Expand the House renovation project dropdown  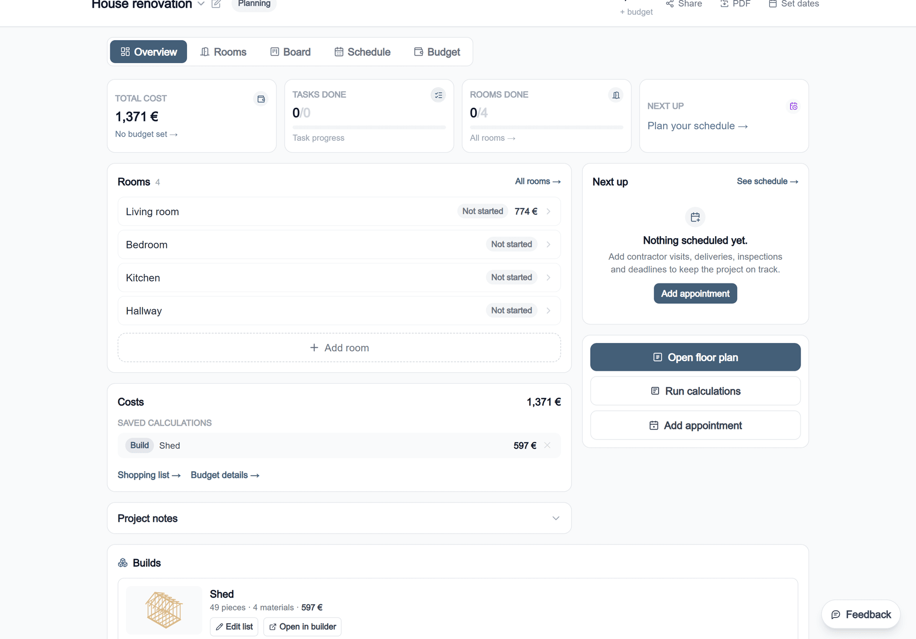point(201,4)
